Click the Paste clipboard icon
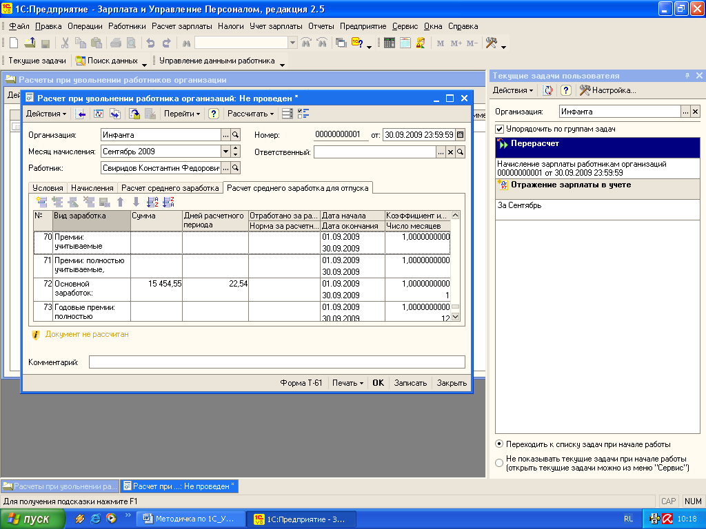706x529 pixels. click(x=97, y=43)
